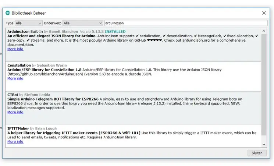274x166 pixels.
Task: Click the scrollbar down arrow
Action: click(264, 145)
